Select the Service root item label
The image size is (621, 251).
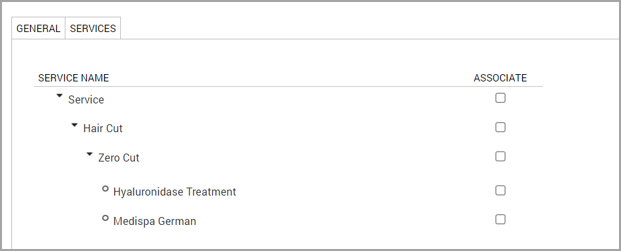(86, 99)
